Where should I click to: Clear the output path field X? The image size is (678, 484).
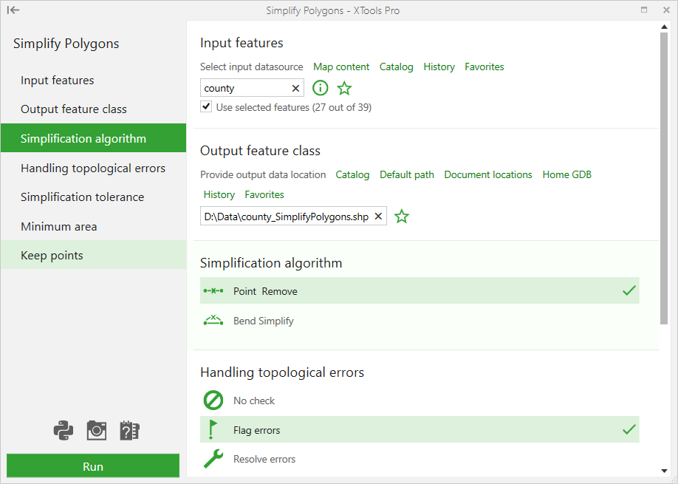(378, 217)
